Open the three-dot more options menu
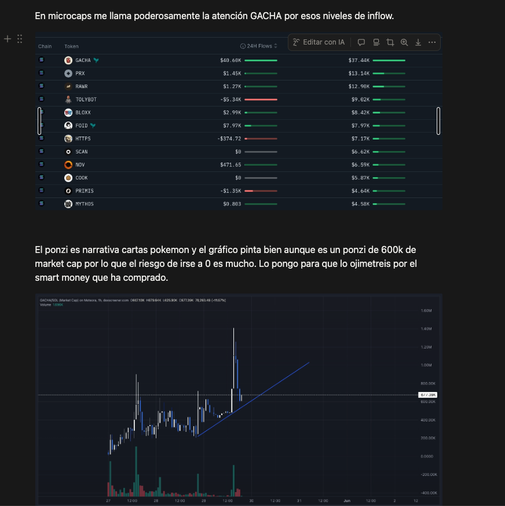The width and height of the screenshot is (505, 506). click(x=432, y=42)
